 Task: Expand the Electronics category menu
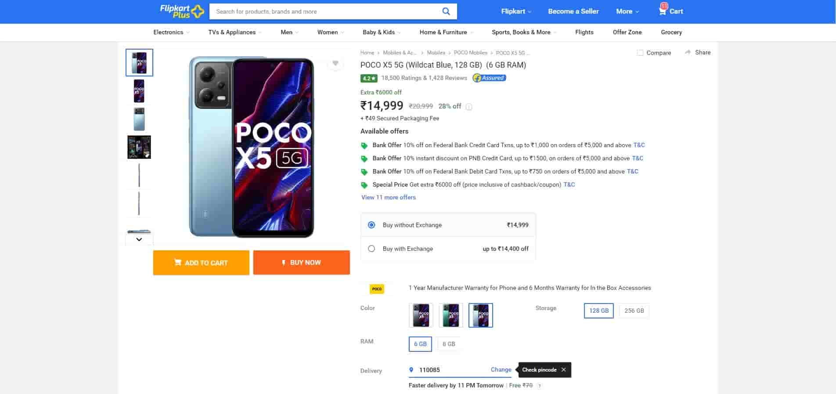click(x=171, y=32)
